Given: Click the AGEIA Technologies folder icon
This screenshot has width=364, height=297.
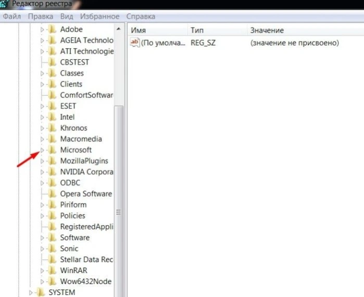Looking at the screenshot, I should coord(53,40).
